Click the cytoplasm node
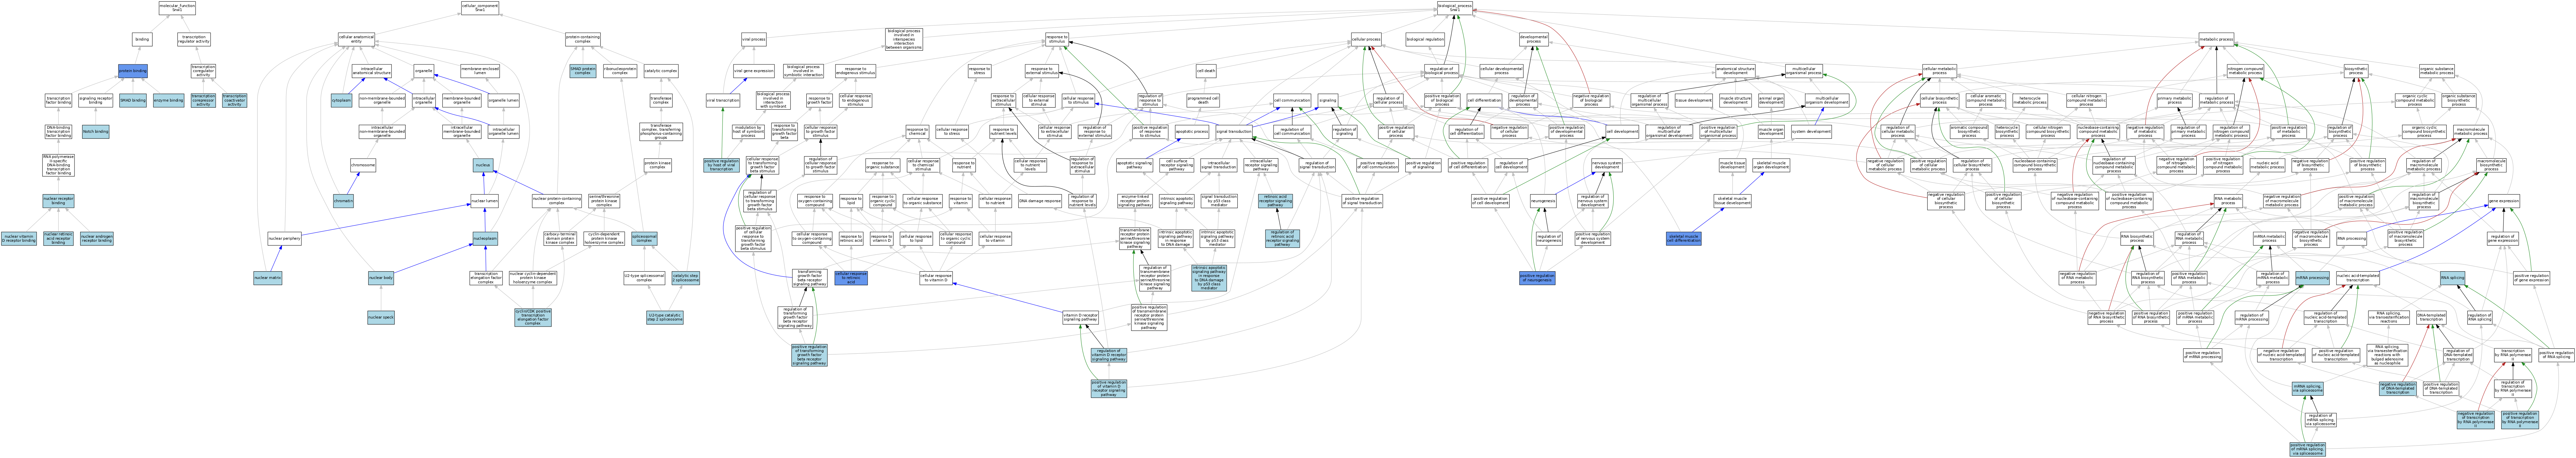2576x458 pixels. click(342, 100)
